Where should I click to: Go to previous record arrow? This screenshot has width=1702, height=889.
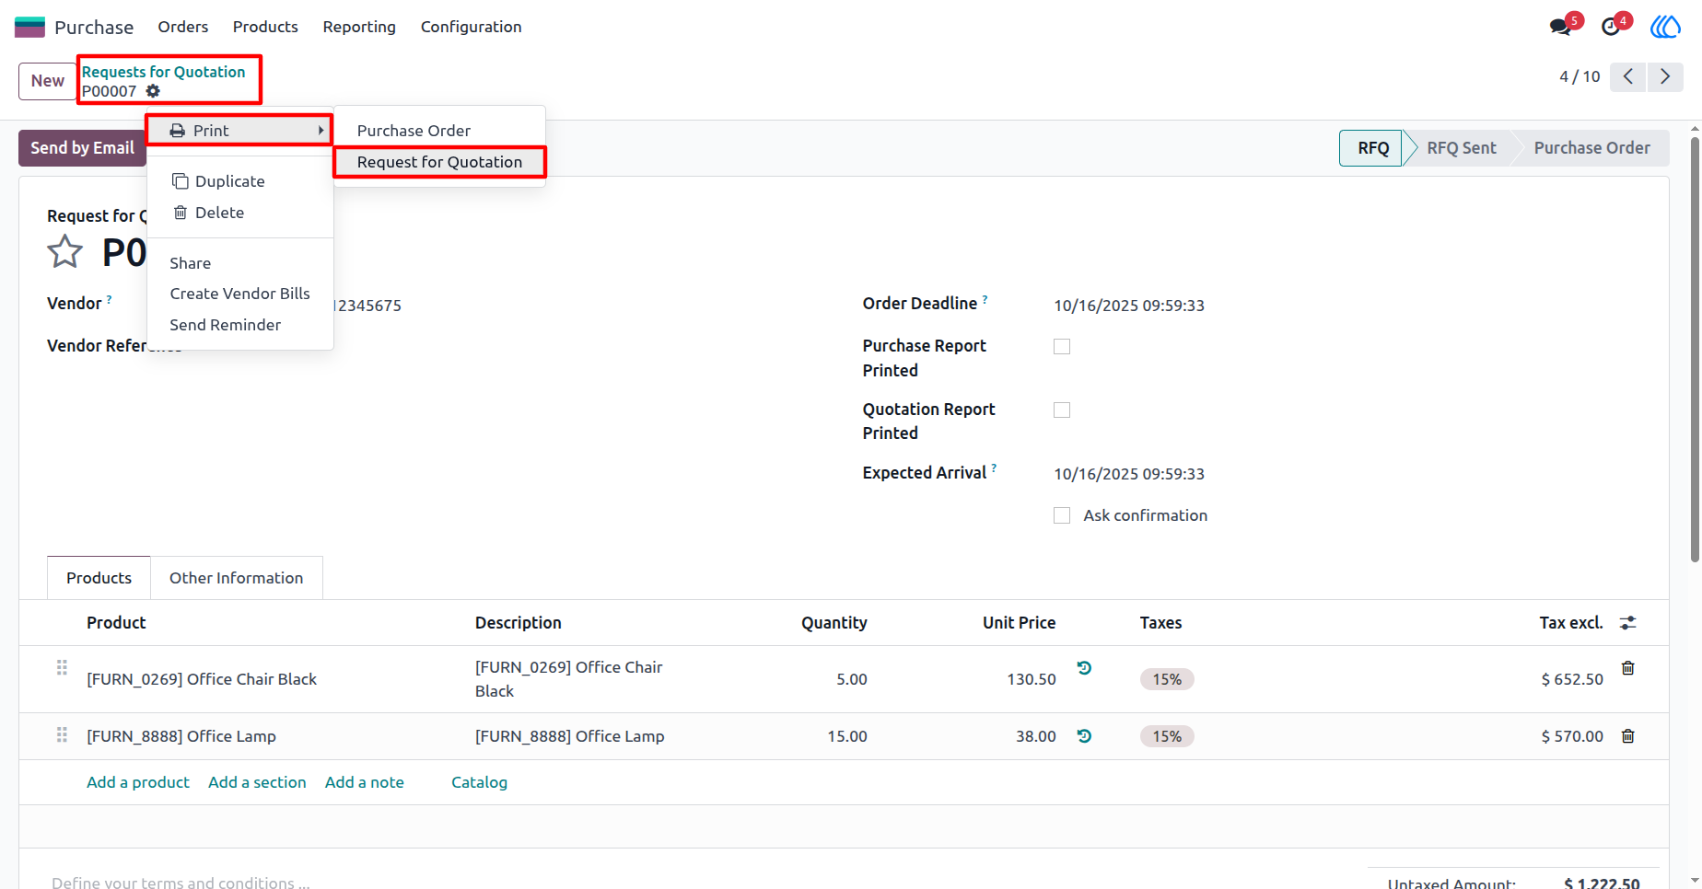tap(1627, 76)
